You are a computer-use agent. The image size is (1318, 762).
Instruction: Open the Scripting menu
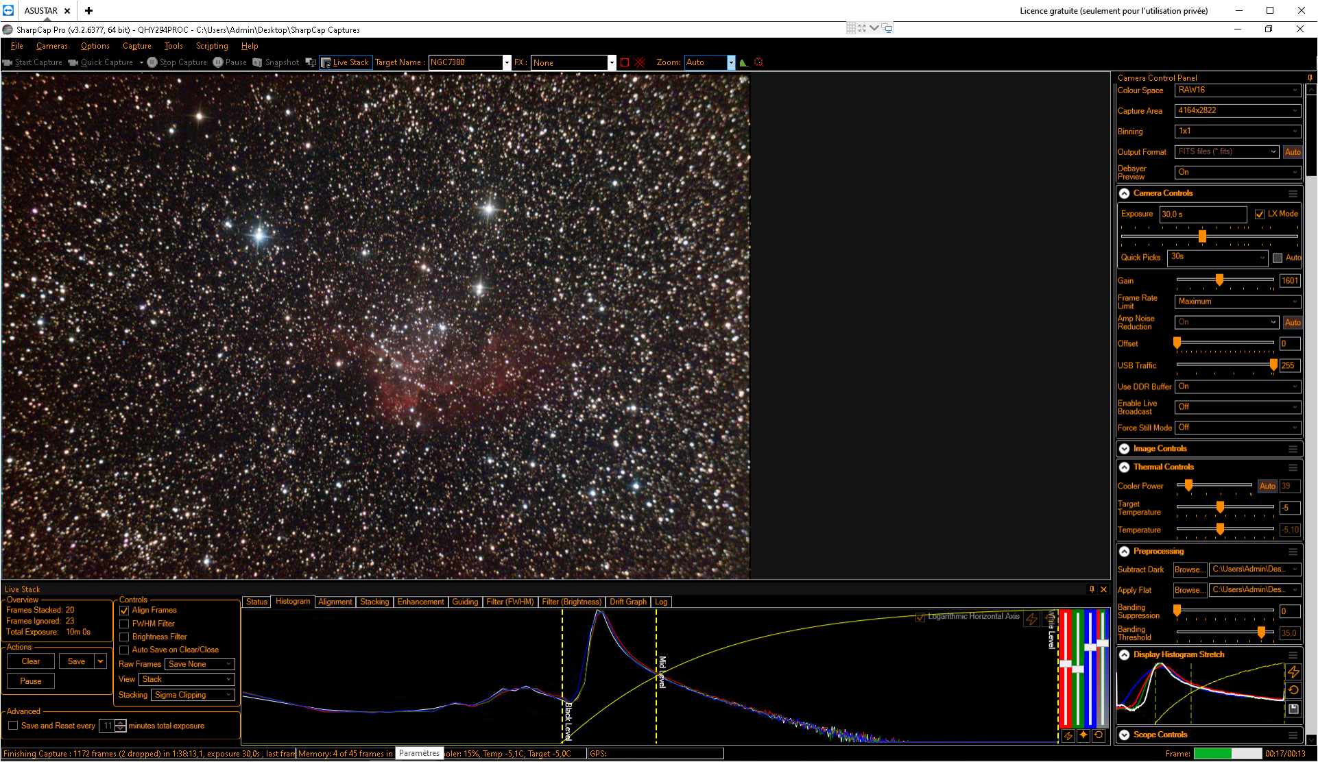pos(212,46)
